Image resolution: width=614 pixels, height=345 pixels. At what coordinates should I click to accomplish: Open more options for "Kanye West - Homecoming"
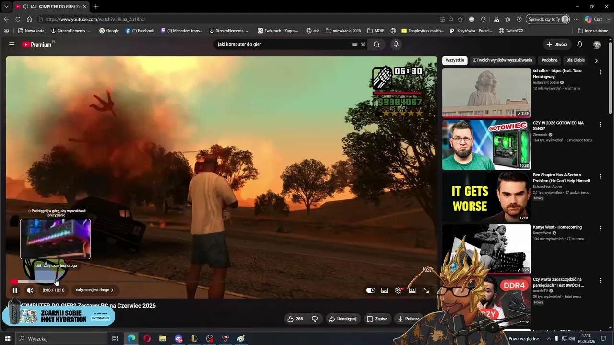coord(600,229)
